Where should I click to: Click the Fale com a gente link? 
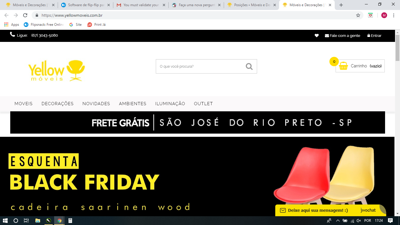pos(343,35)
